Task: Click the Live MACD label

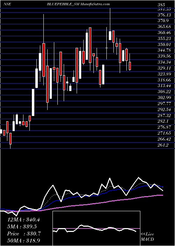Action: coord(147,237)
